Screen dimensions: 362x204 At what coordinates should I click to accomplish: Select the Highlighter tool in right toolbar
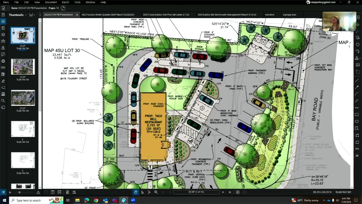(358, 24)
